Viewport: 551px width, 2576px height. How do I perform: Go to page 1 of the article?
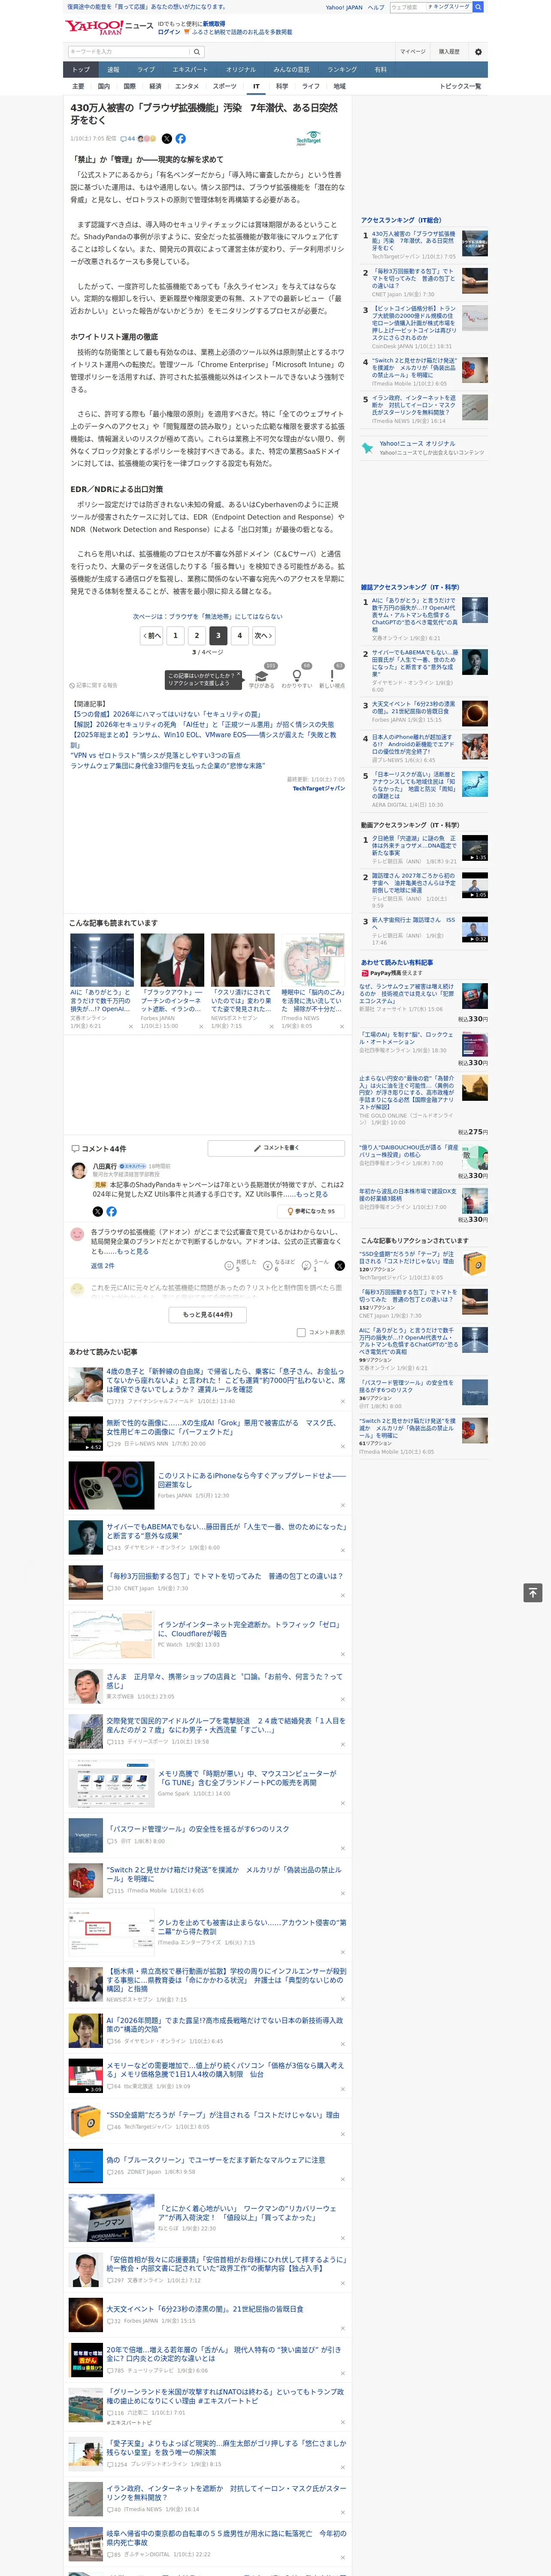point(175,635)
